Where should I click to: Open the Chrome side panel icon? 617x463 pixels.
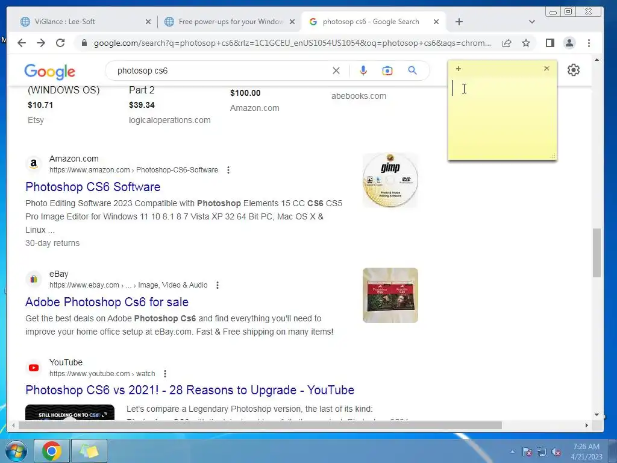(550, 43)
